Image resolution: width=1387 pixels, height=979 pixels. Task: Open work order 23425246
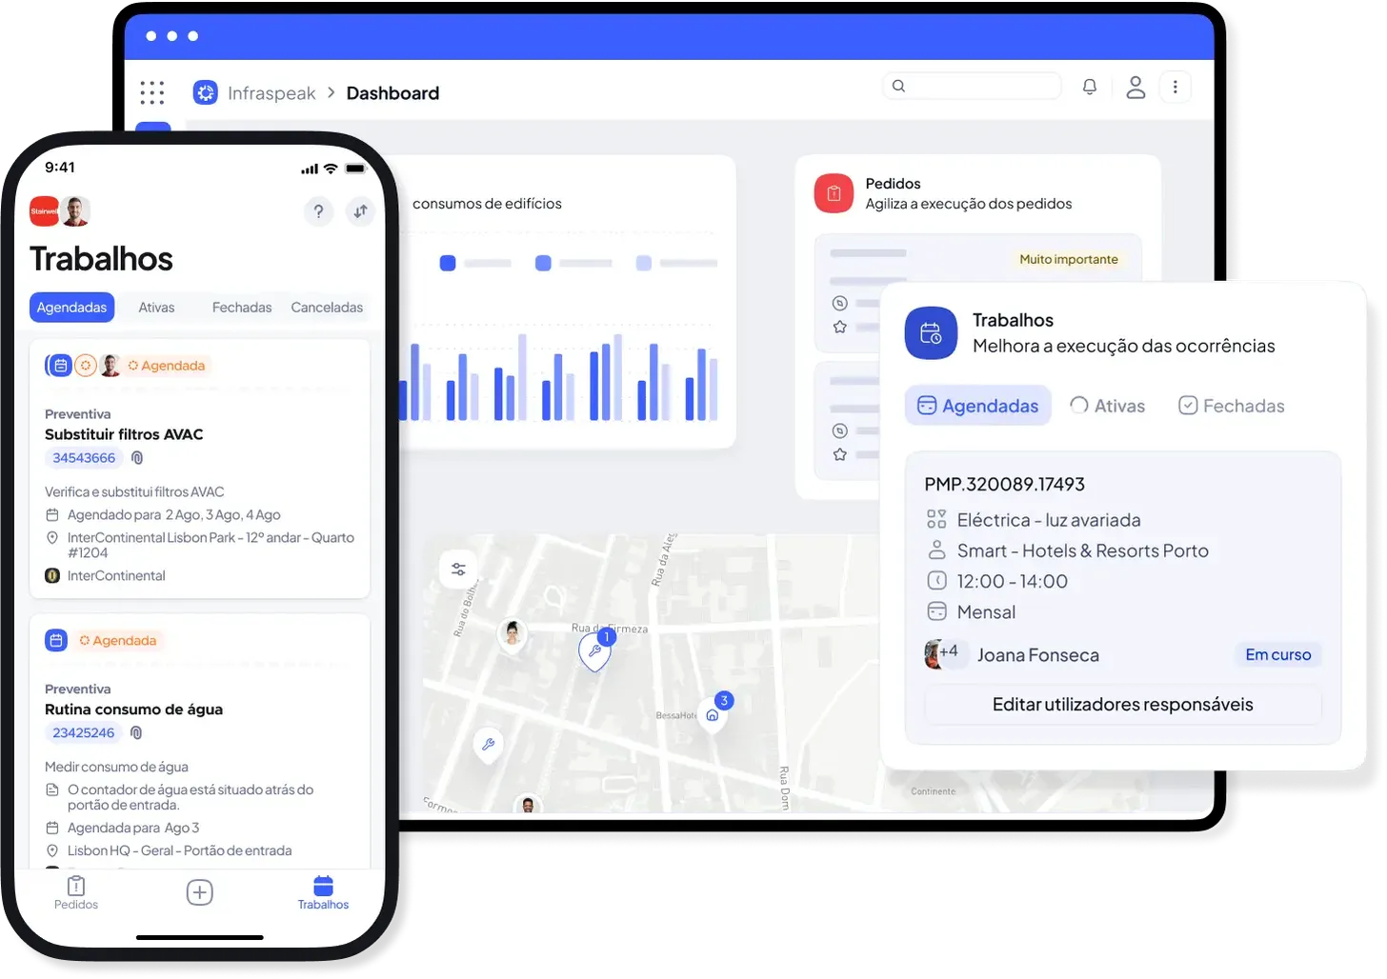point(83,732)
